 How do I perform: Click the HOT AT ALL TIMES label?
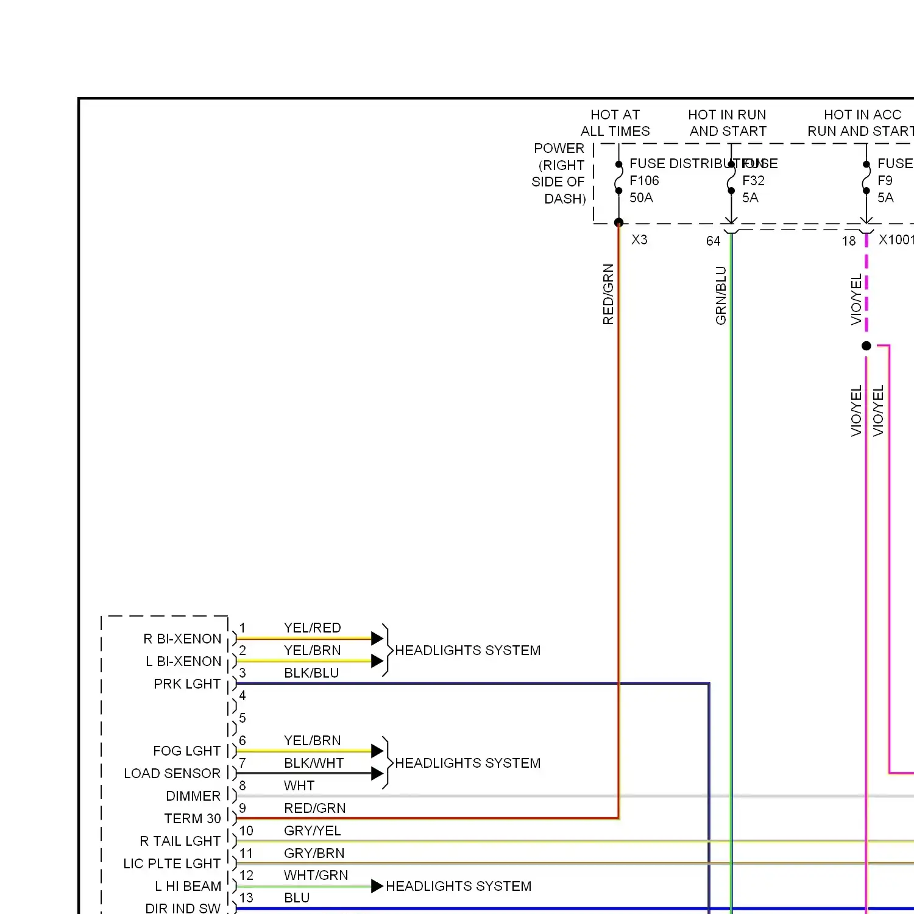(615, 123)
